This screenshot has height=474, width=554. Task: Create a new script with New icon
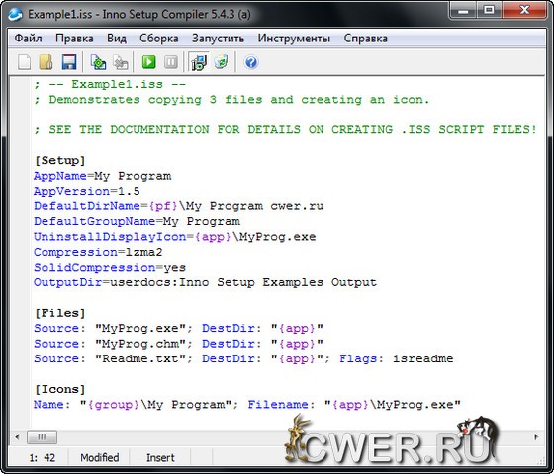click(25, 62)
